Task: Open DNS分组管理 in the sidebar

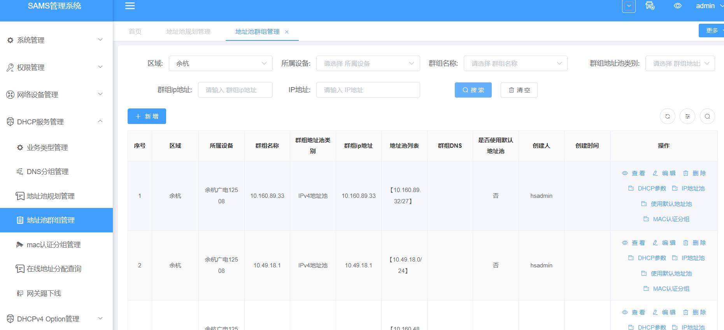Action: pyautogui.click(x=56, y=171)
